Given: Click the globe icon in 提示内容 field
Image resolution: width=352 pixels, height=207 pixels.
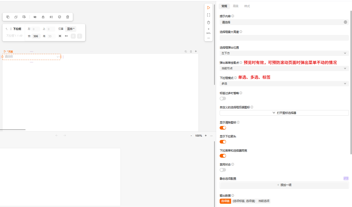Looking at the screenshot, I should click(x=345, y=22).
